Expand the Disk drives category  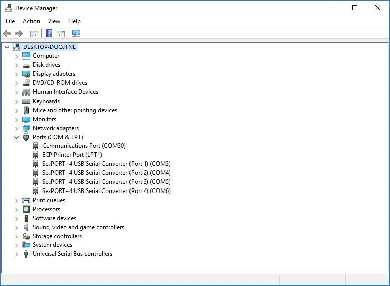tap(16, 65)
